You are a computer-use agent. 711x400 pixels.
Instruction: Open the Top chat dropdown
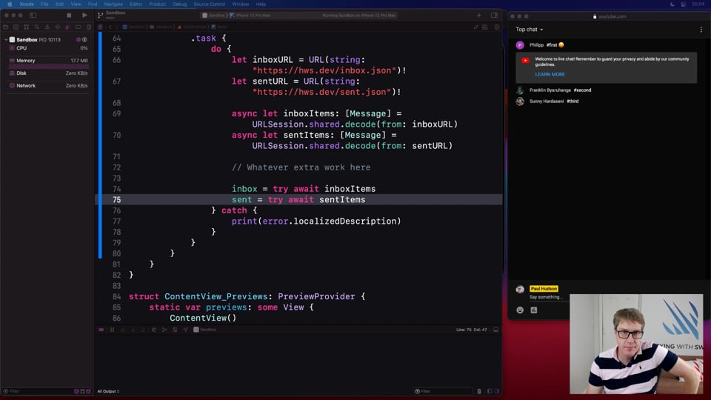click(529, 30)
